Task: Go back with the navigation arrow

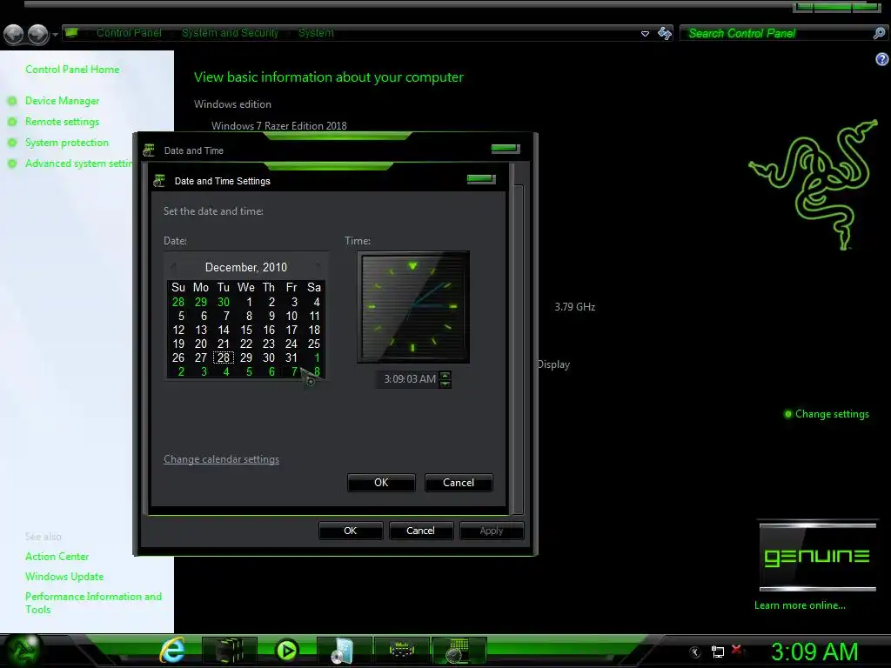Action: pos(14,34)
